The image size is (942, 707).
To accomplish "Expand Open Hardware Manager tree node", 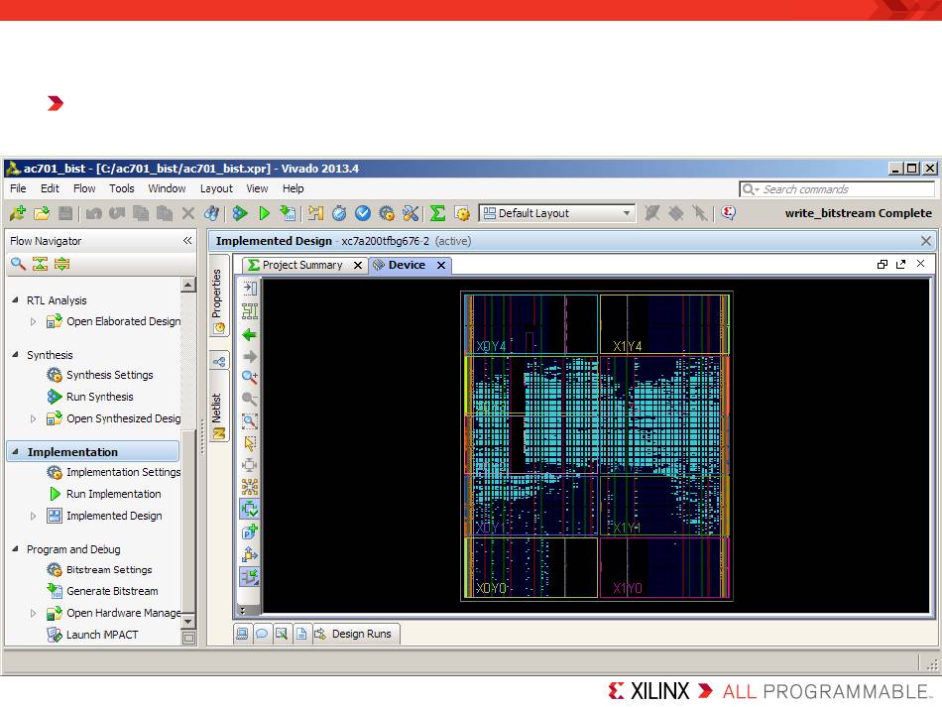I will (33, 613).
